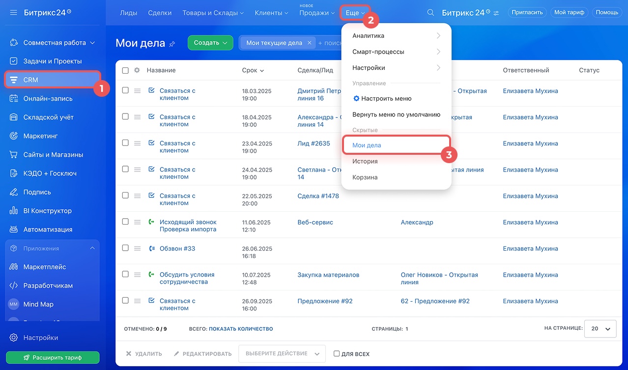This screenshot has height=370, width=628.
Task: Remove the Мои текущие дела filter chip
Action: click(x=310, y=43)
